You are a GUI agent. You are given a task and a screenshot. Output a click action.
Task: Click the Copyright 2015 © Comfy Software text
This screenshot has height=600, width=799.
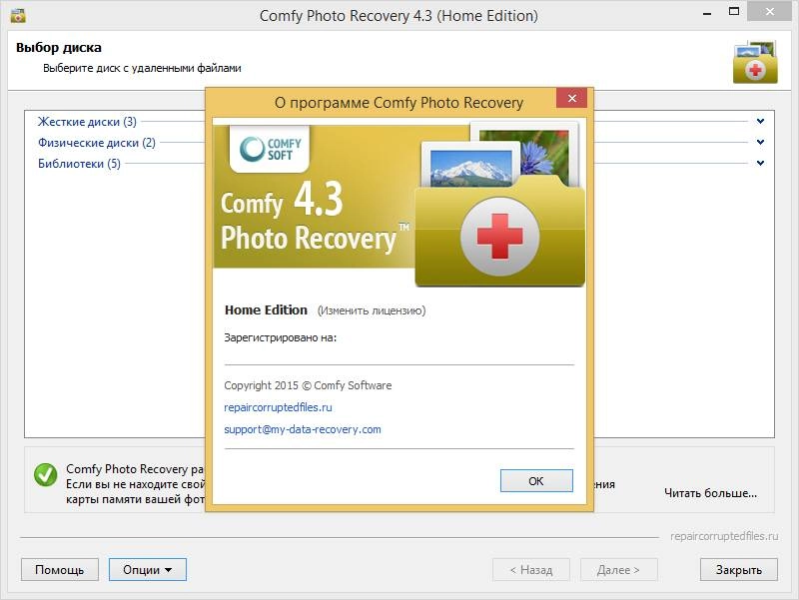tap(308, 385)
